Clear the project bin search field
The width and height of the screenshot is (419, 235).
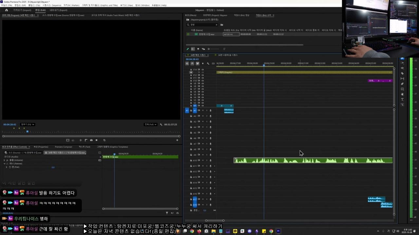point(216,25)
